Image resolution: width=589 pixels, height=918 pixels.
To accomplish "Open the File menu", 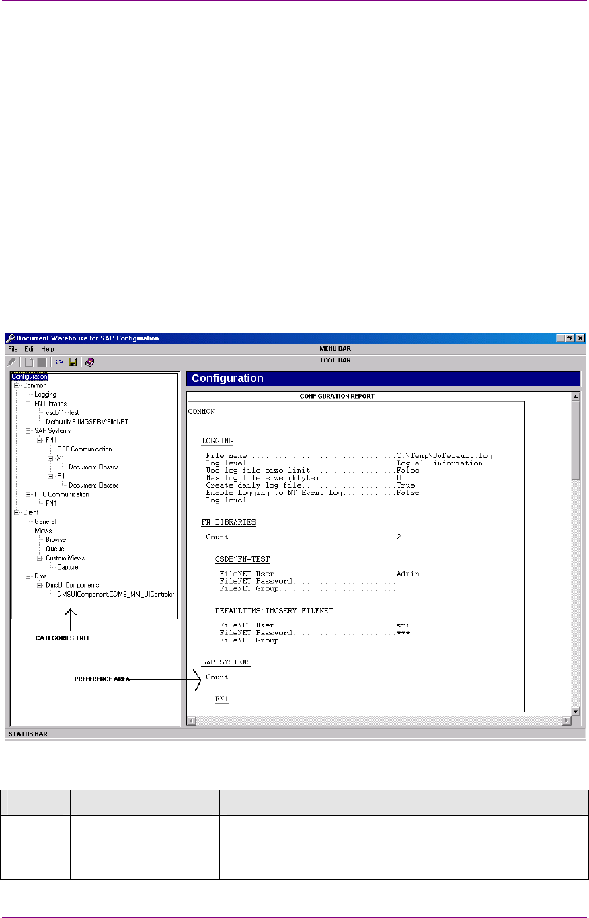I will click(13, 349).
